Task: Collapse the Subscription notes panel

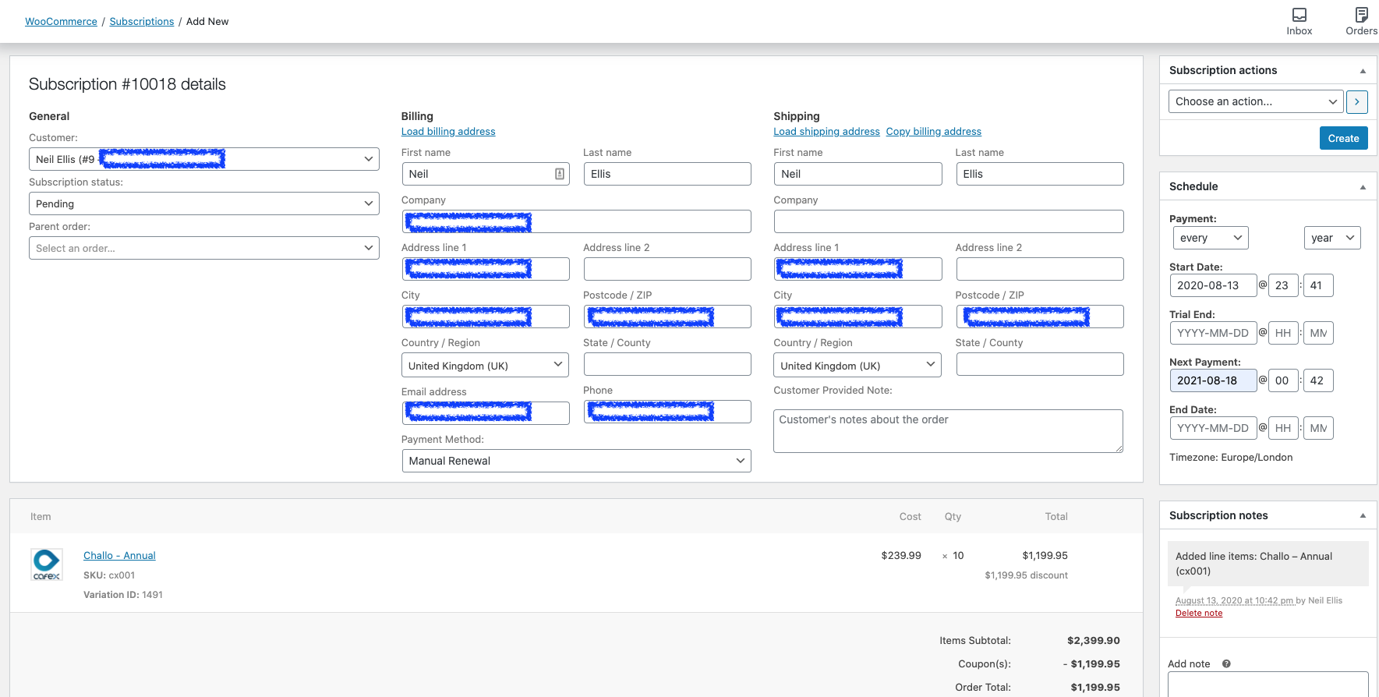Action: (x=1363, y=515)
